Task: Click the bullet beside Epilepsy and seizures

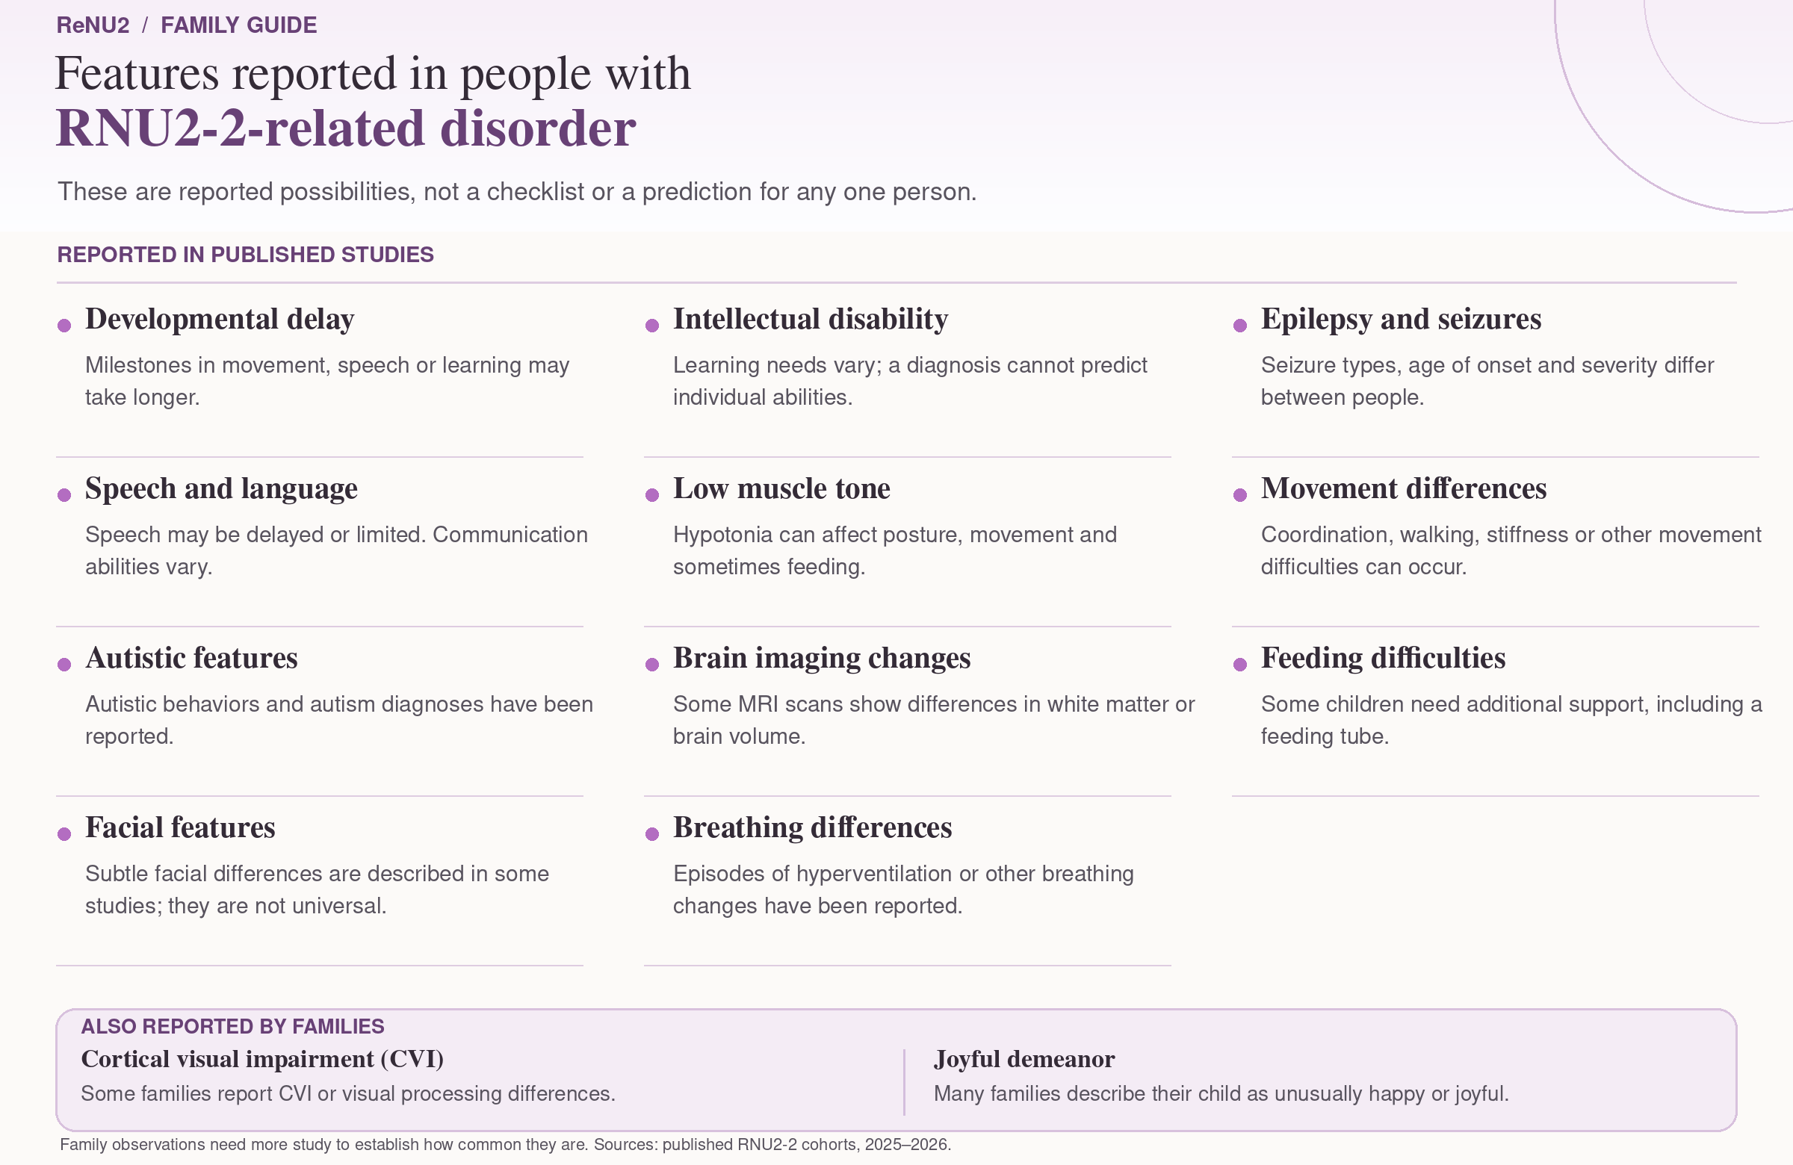Action: click(x=1240, y=326)
